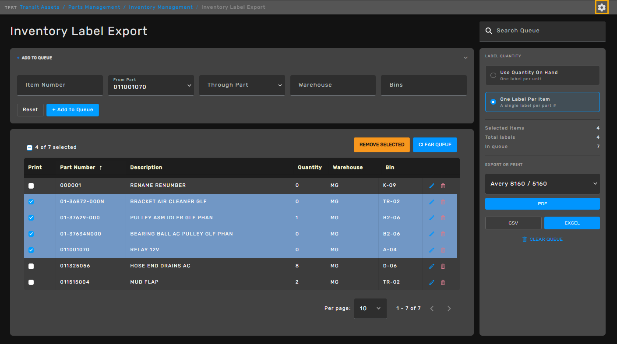Edit the RELAY 12V row pencil icon
617x344 pixels.
(x=432, y=250)
